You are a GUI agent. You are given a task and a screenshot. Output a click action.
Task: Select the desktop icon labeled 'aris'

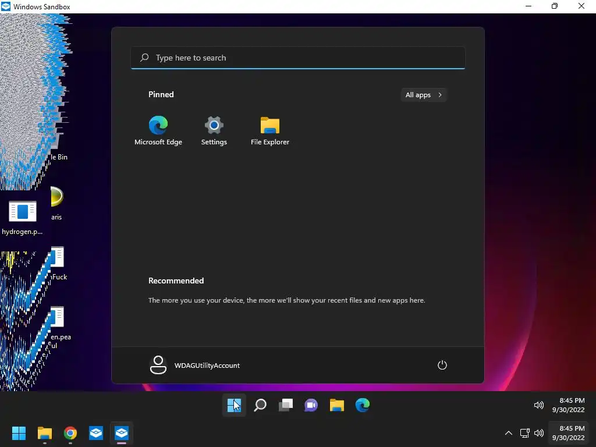click(56, 203)
